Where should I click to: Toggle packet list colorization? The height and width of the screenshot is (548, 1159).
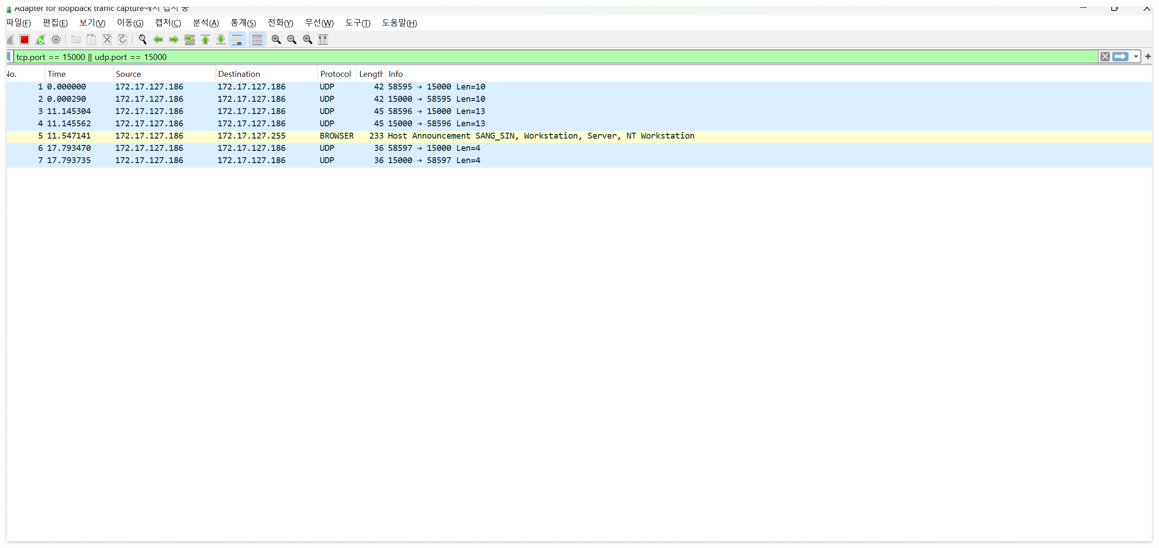coord(257,40)
